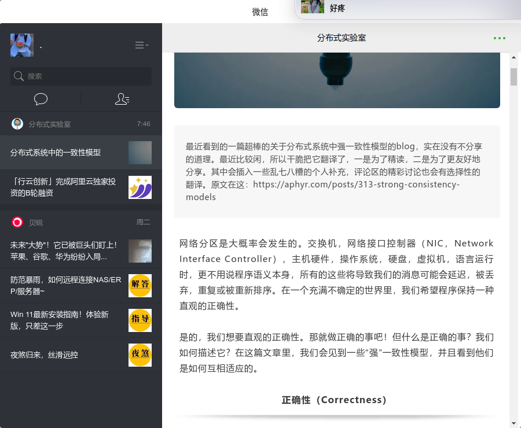521x428 pixels.
Task: Click the yellow 解答 thumbnail icon
Action: (x=140, y=286)
